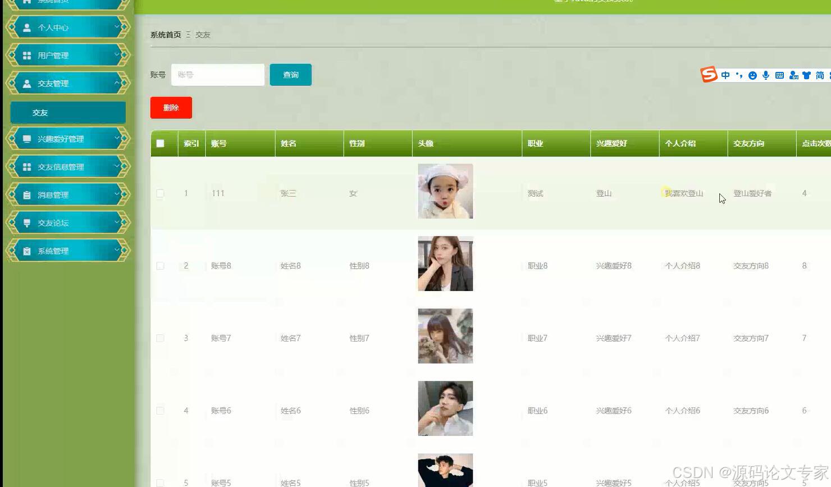
Task: Tick the checkbox for row 111 张三
Action: [160, 193]
